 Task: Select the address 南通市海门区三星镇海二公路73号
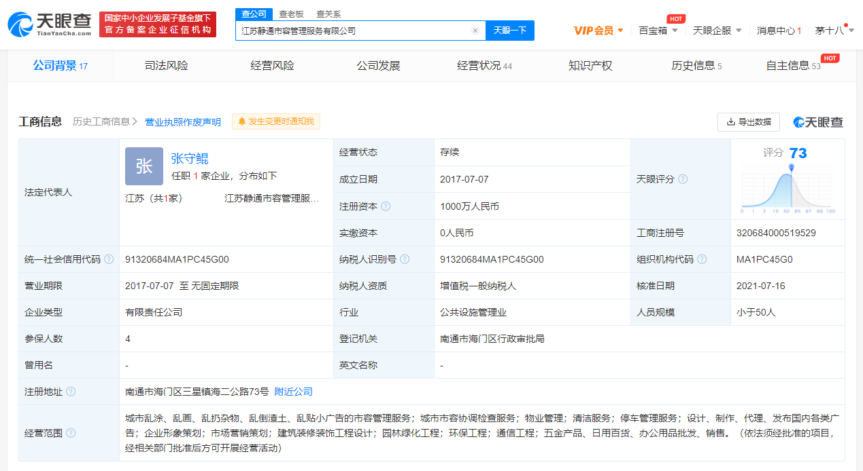(197, 392)
